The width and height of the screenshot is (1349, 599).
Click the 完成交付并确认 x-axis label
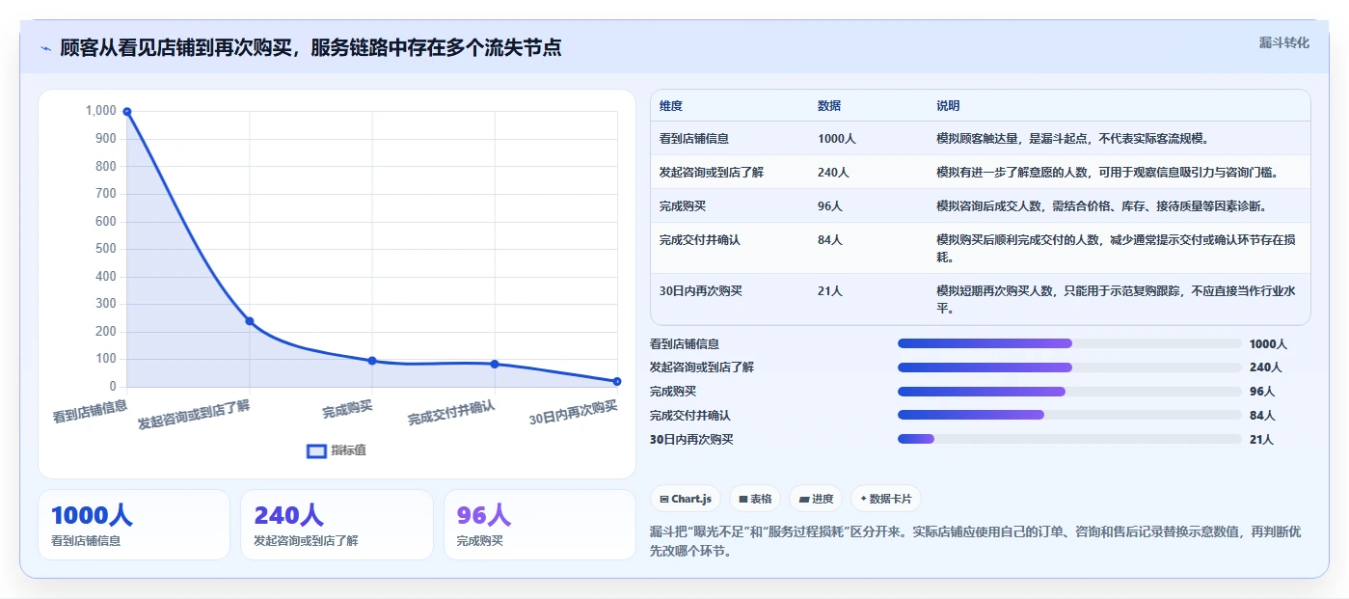coord(451,413)
